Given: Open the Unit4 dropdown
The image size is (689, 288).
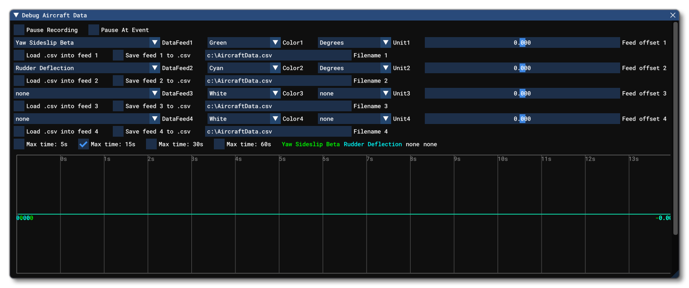Looking at the screenshot, I should [x=386, y=119].
